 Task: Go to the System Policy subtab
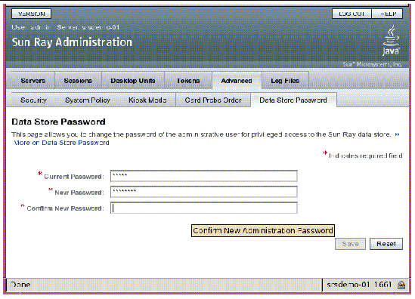click(x=88, y=100)
